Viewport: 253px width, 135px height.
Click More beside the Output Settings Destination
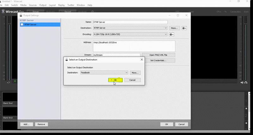point(175,28)
